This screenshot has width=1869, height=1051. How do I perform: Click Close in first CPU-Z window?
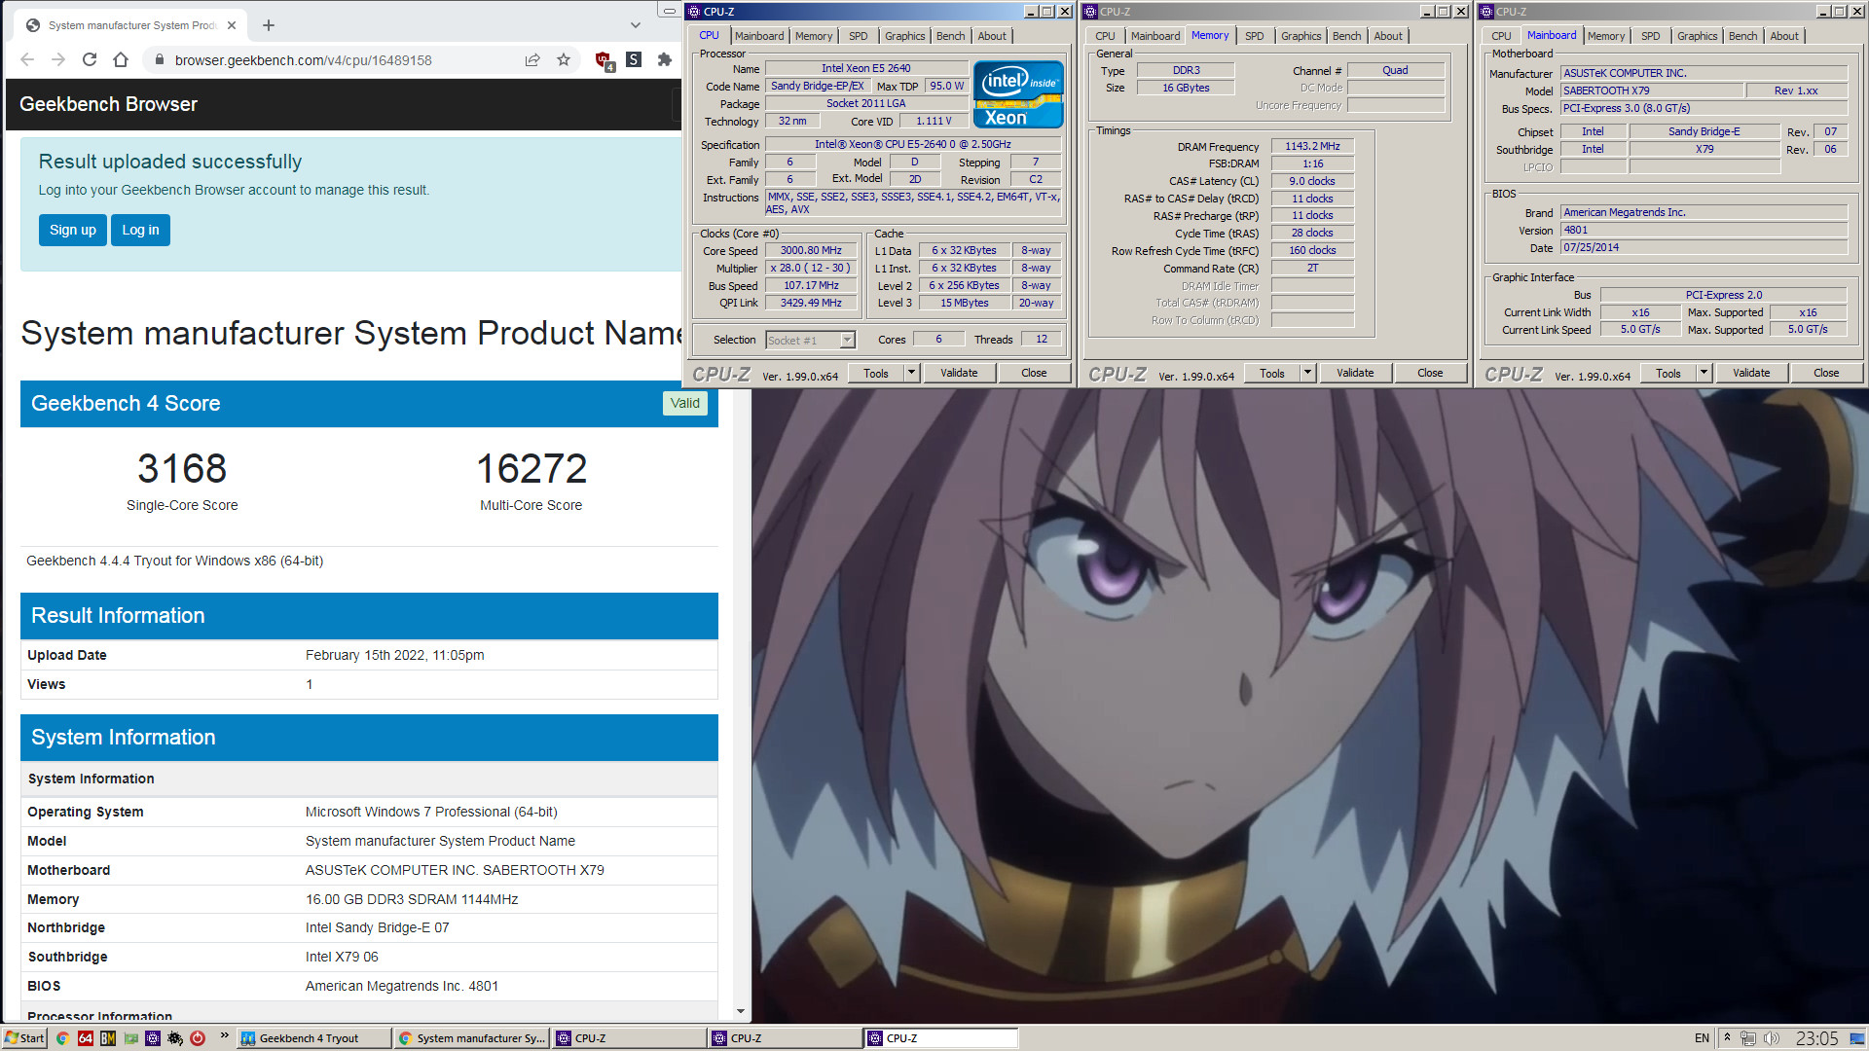(x=1034, y=373)
